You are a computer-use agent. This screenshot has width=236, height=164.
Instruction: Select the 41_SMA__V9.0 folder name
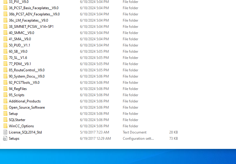pos(20,39)
